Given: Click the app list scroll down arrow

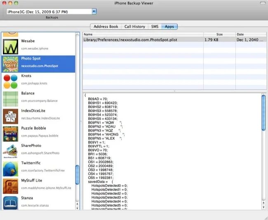Looking at the screenshot, I should click(77, 208).
